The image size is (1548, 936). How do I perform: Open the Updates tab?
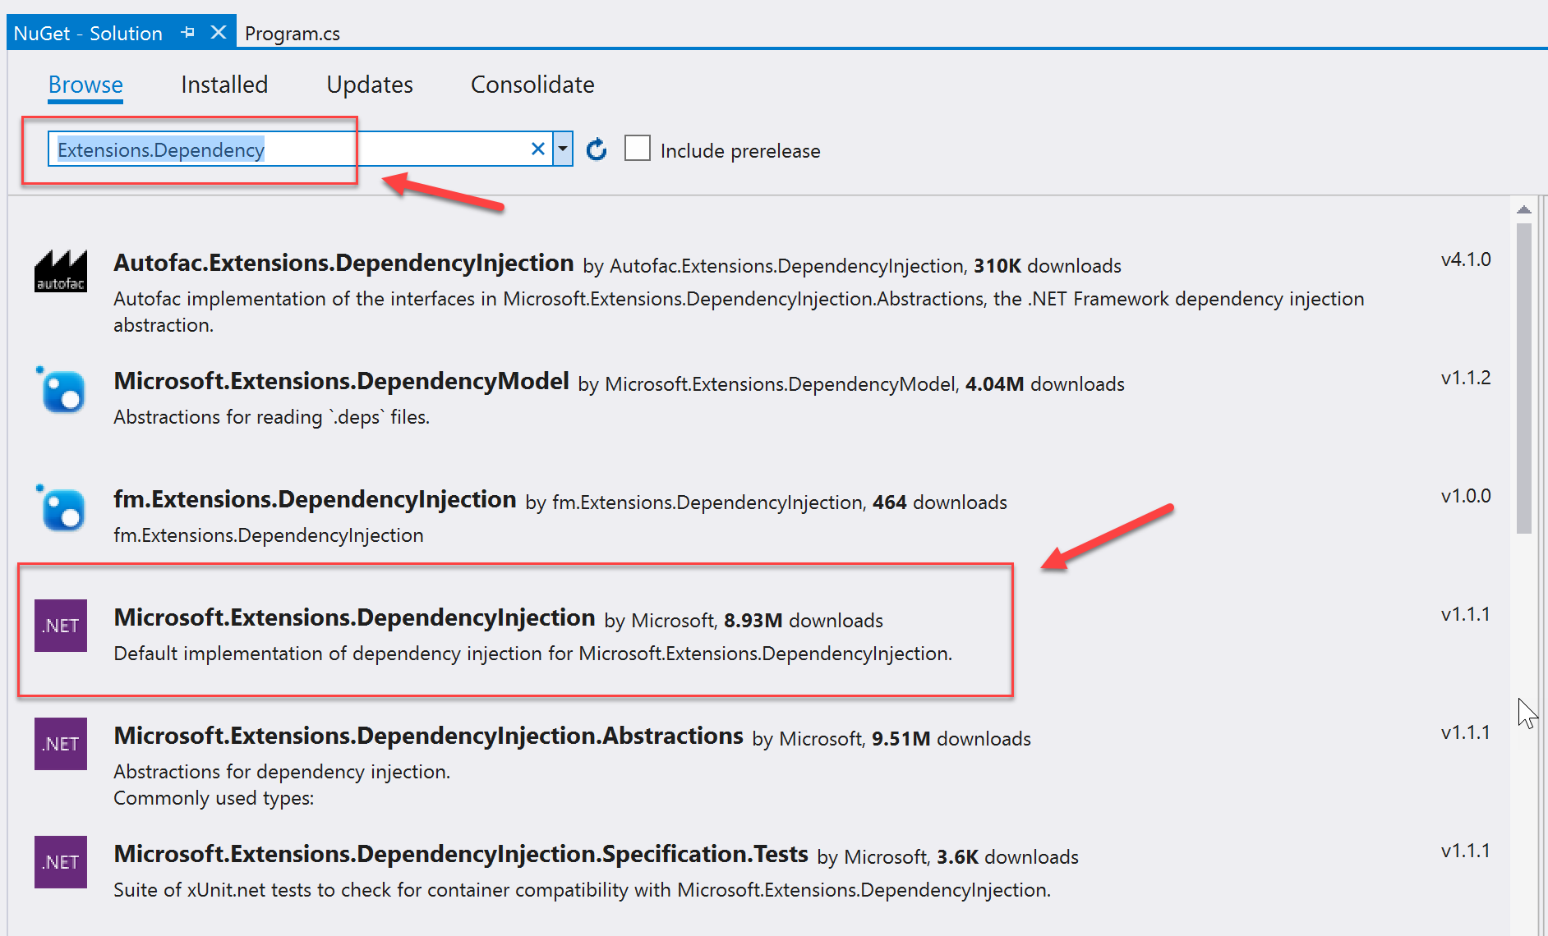tap(370, 85)
